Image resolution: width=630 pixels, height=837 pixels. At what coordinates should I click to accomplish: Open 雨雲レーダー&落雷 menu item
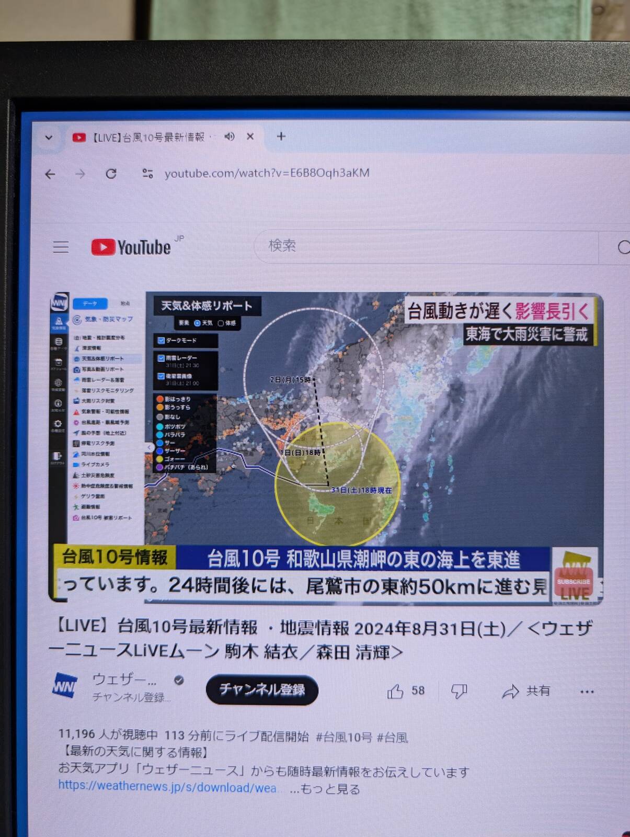[99, 380]
